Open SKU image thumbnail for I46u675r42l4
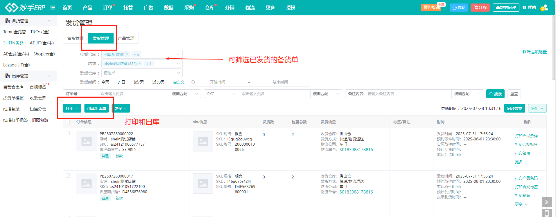556x217 pixels. [203, 184]
